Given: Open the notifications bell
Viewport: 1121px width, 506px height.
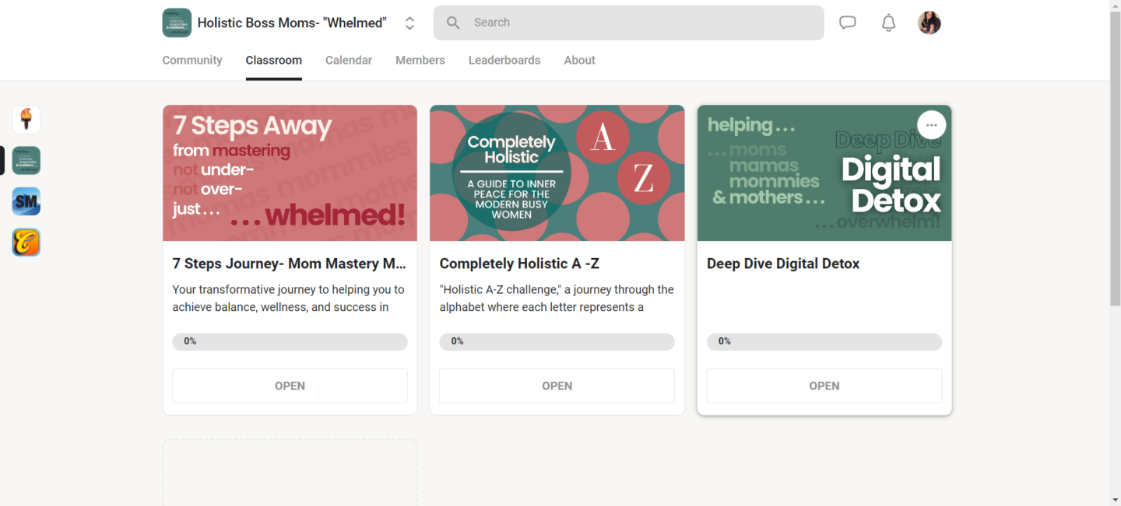Looking at the screenshot, I should pyautogui.click(x=888, y=23).
